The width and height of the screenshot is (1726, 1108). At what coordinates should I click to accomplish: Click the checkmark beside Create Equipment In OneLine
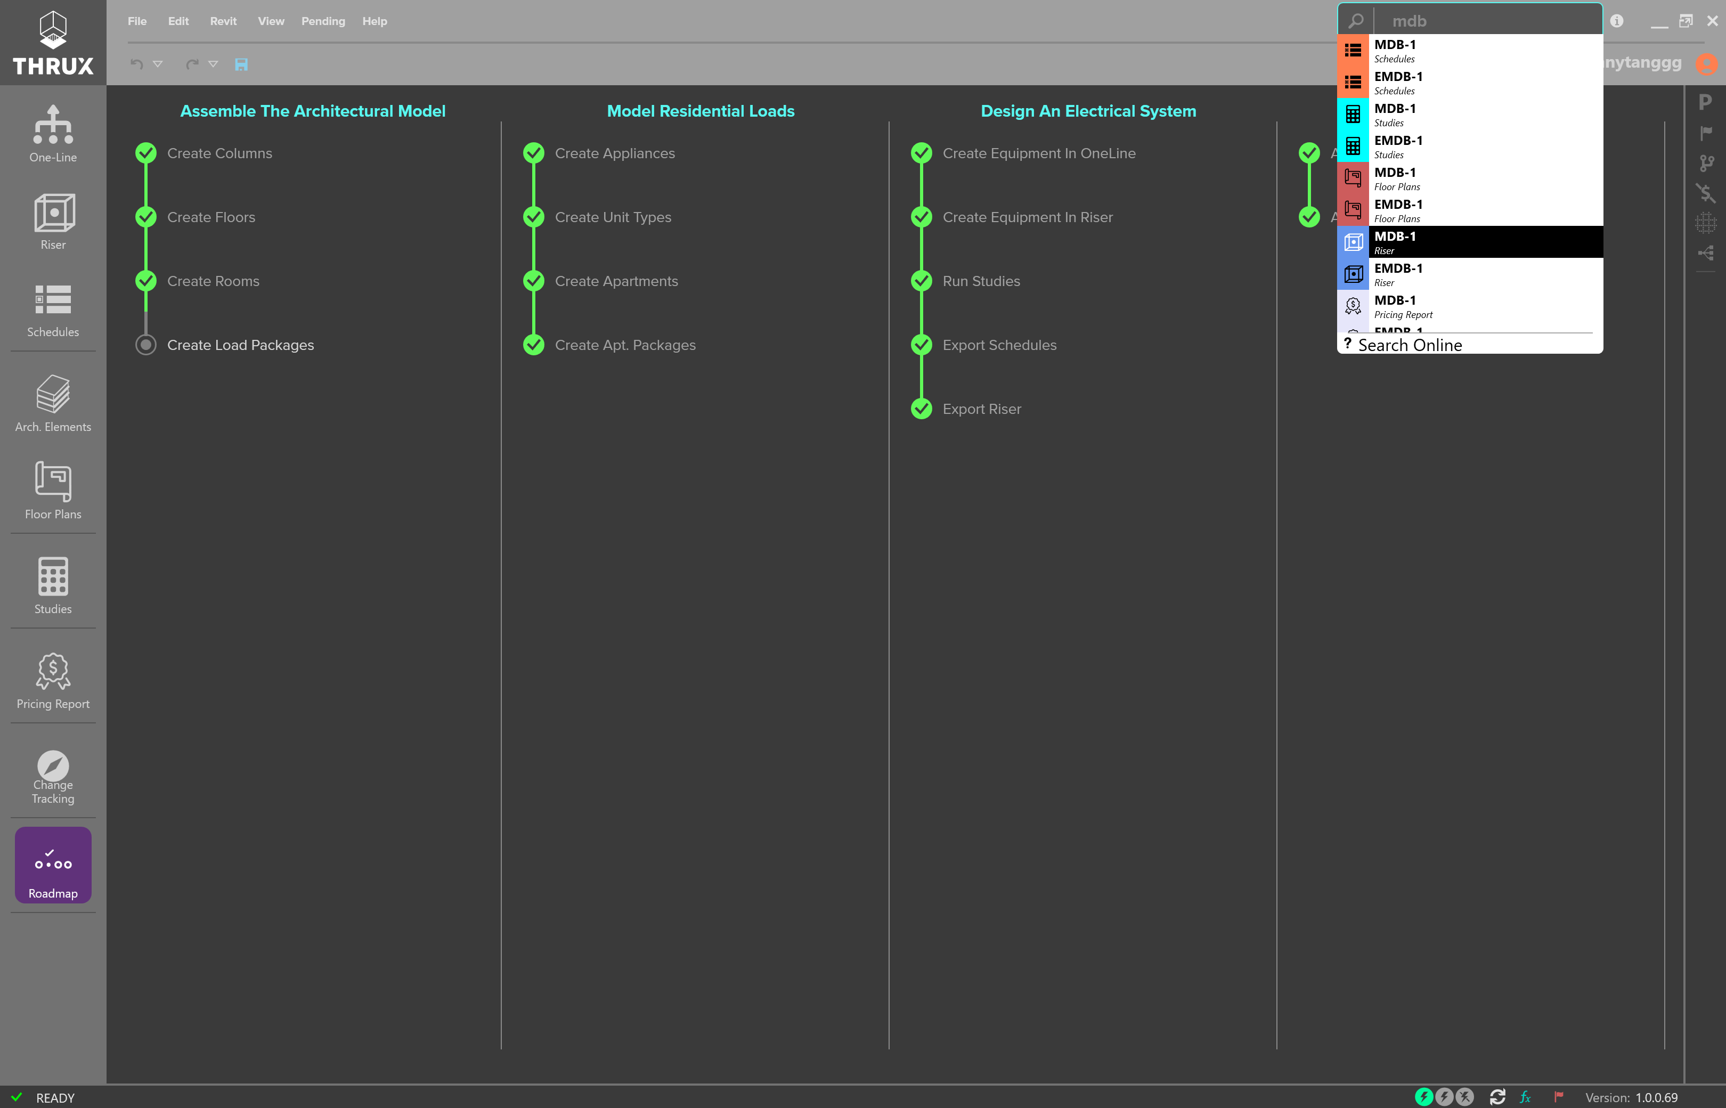coord(922,152)
